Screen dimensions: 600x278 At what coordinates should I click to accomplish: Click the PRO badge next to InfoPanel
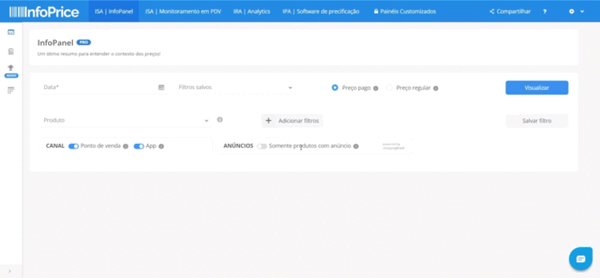pos(84,43)
